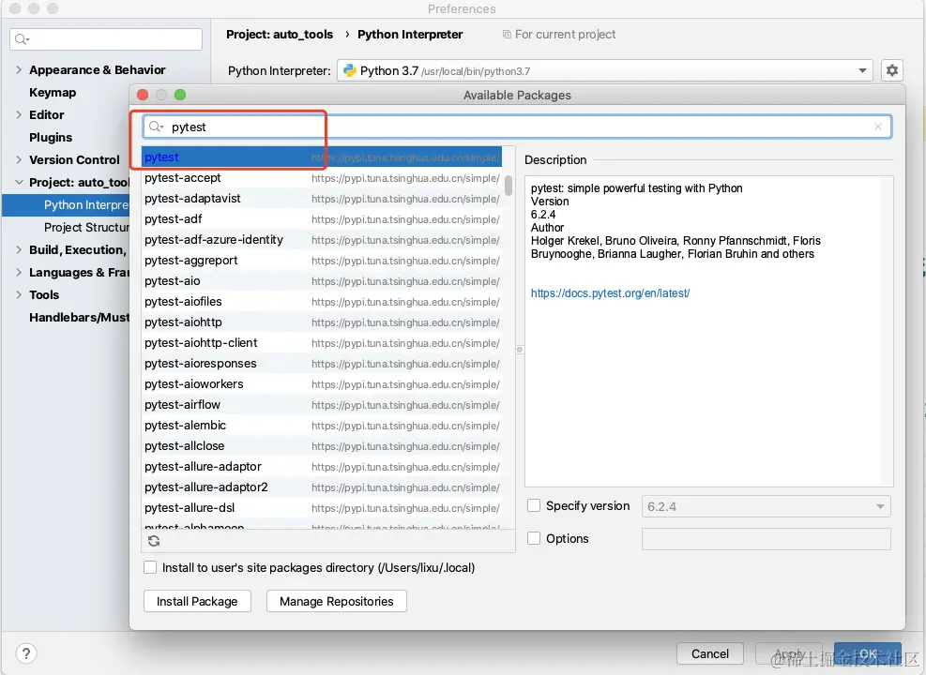This screenshot has width=926, height=675.
Task: Collapse the Project: auto_tools section
Action: (19, 182)
